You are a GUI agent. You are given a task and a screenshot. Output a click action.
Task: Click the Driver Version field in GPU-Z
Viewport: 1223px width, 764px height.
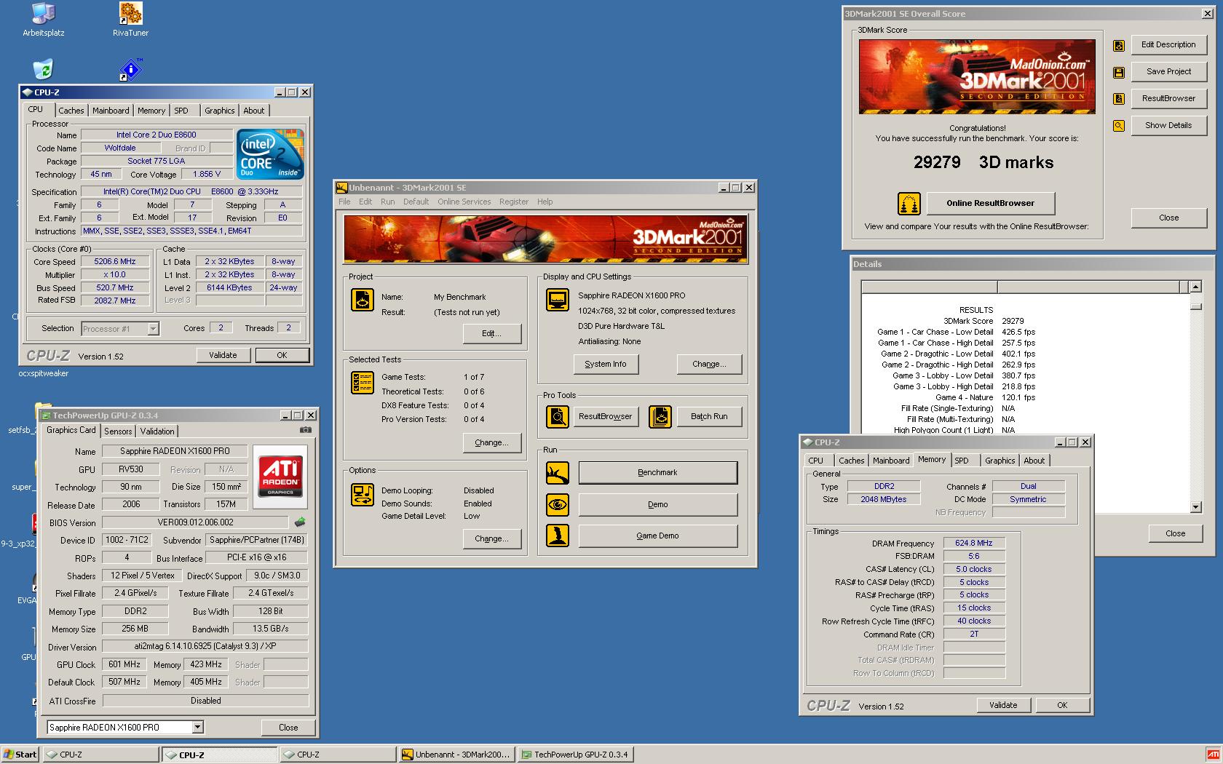tap(205, 646)
